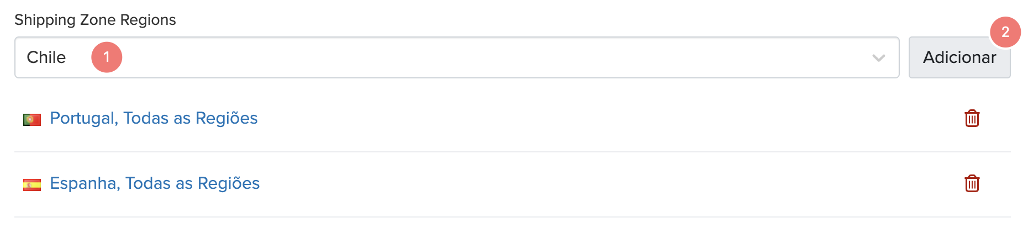Open Espanha, Todas as Regiões link
Image resolution: width=1023 pixels, height=233 pixels.
point(155,183)
